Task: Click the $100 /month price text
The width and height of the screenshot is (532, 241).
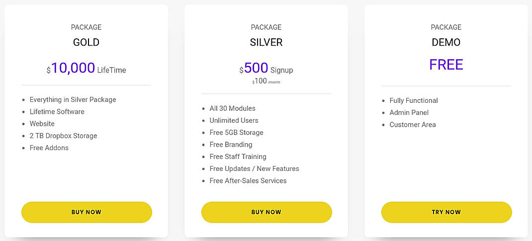Action: tap(266, 81)
